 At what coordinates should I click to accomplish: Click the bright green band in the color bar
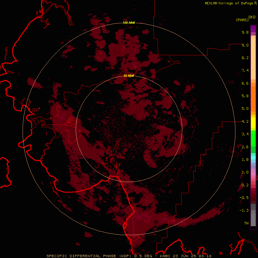click(253, 138)
